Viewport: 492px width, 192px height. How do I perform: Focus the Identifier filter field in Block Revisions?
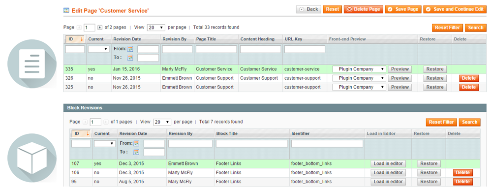327,144
